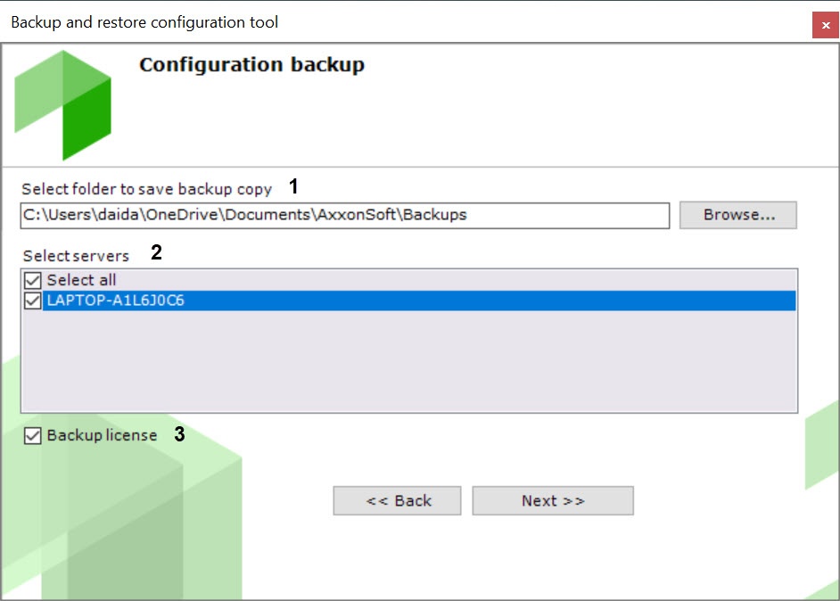This screenshot has height=601, width=840.
Task: Proceed with the Next >> button
Action: coord(553,500)
